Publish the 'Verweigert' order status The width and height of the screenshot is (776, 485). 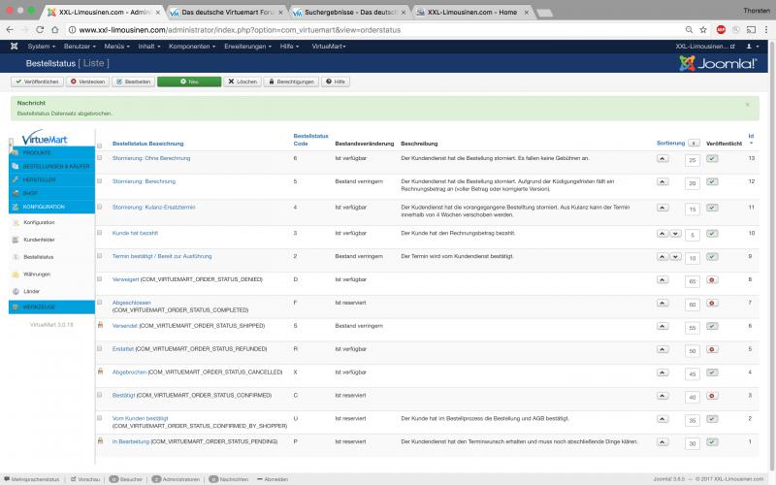pos(712,280)
